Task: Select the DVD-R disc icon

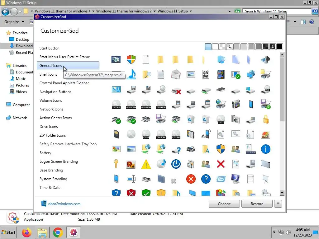Action: 116,105
